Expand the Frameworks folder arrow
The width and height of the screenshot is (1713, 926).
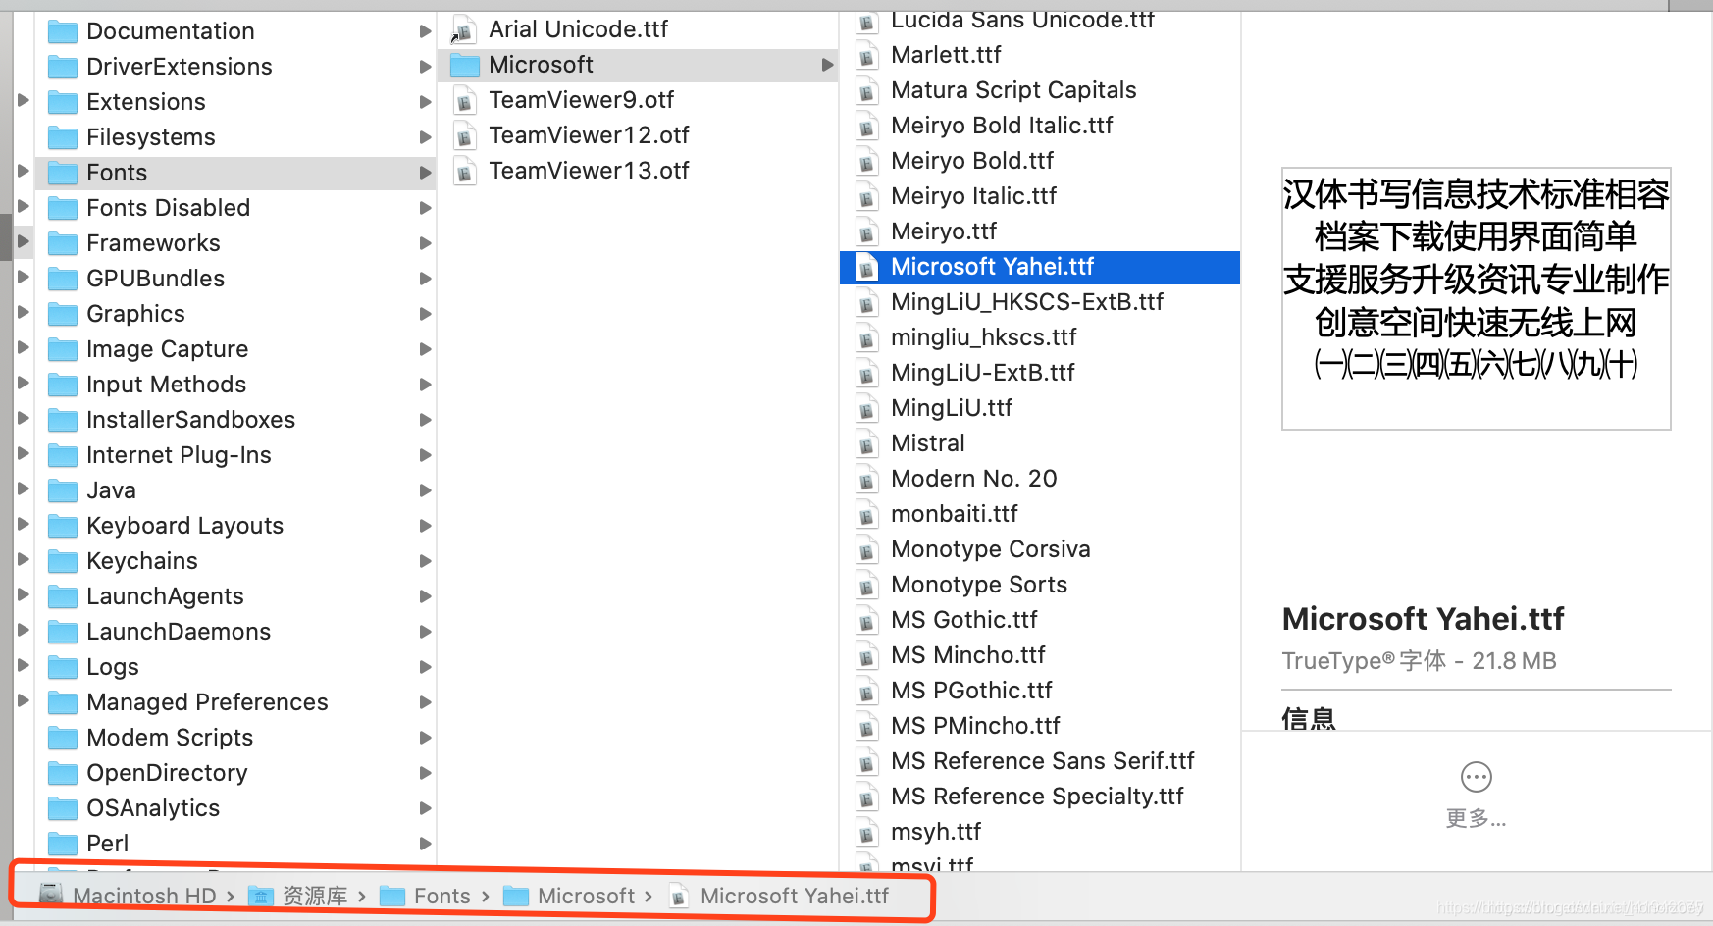(426, 243)
